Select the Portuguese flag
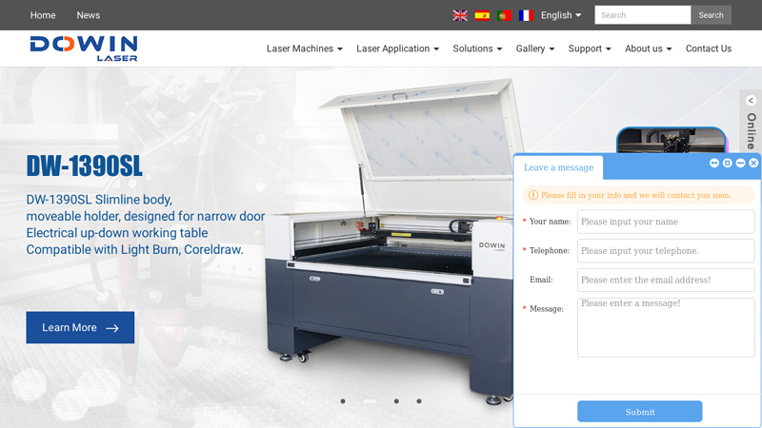The height and width of the screenshot is (428, 762). coord(504,15)
